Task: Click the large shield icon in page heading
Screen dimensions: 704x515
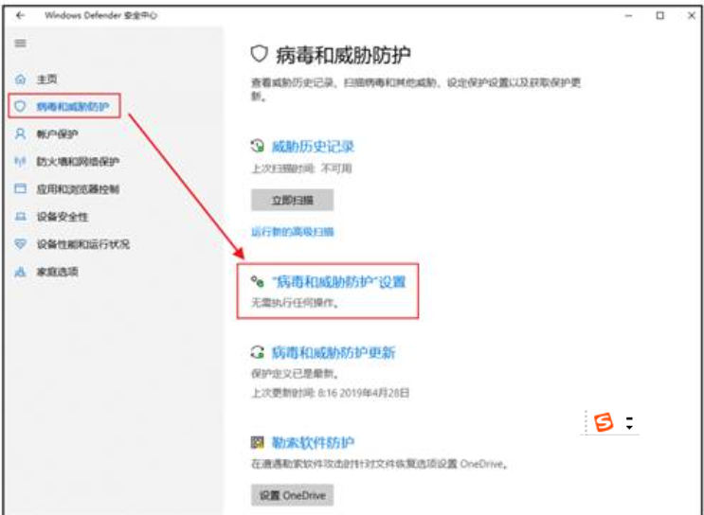Action: tap(259, 54)
